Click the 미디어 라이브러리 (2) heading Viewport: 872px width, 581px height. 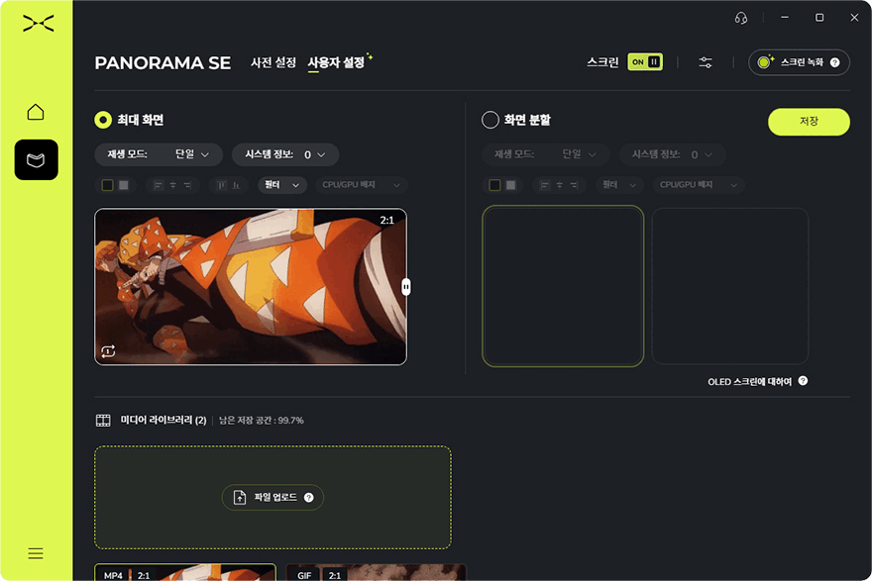coord(163,421)
